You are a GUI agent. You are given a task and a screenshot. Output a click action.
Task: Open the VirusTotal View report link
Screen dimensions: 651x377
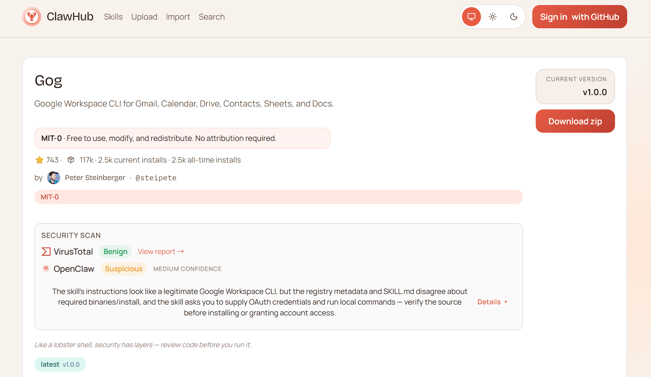pyautogui.click(x=161, y=252)
